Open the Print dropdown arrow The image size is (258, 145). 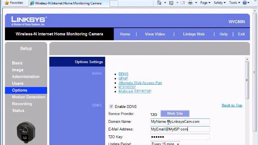[x=196, y=3]
